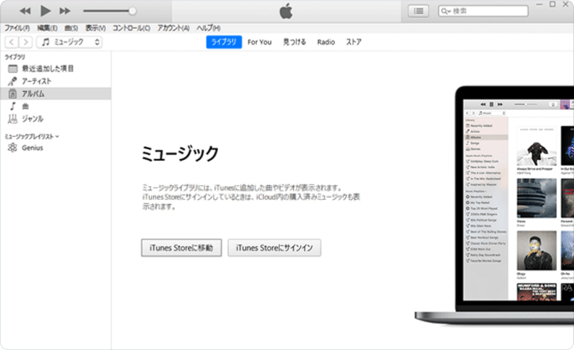Screen dimensions: 574x350
Task: Select アルバム in the sidebar
Action: (x=55, y=94)
